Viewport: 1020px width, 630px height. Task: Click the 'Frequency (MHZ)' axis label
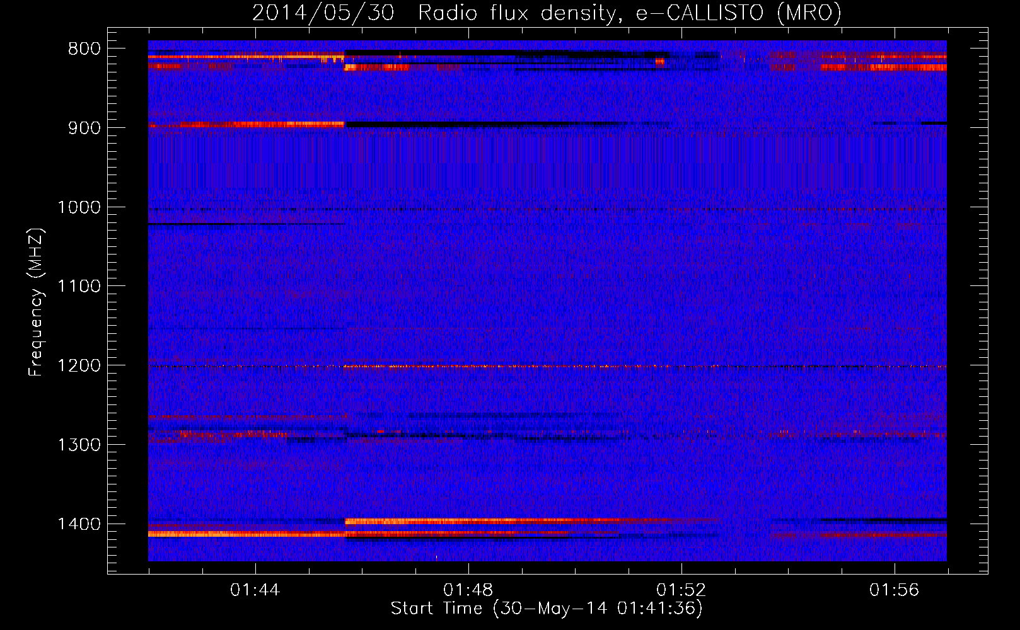(36, 302)
